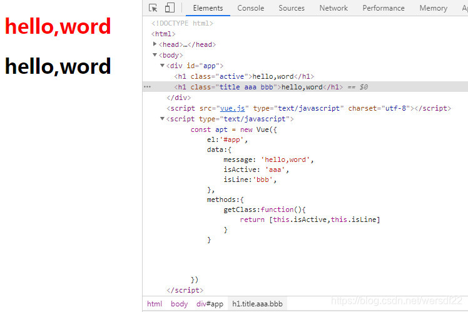Click the data:{ code line

pyautogui.click(x=219, y=149)
